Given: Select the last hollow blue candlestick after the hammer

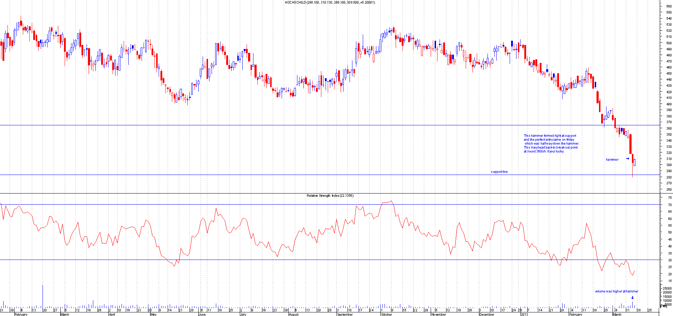Looking at the screenshot, I should [634, 162].
